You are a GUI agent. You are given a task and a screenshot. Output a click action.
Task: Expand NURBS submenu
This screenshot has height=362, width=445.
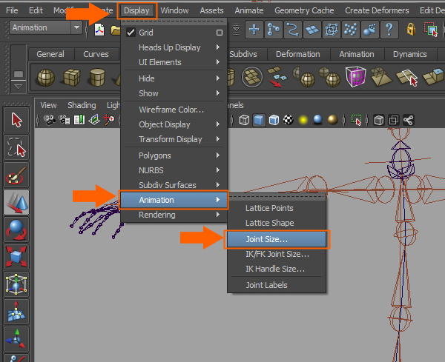click(x=174, y=170)
